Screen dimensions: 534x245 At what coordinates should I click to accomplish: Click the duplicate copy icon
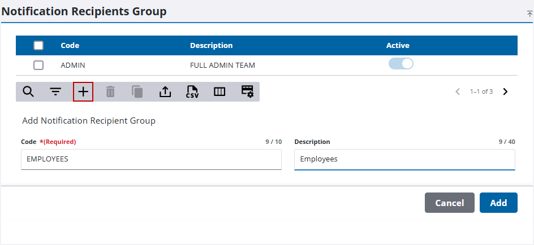pos(137,92)
